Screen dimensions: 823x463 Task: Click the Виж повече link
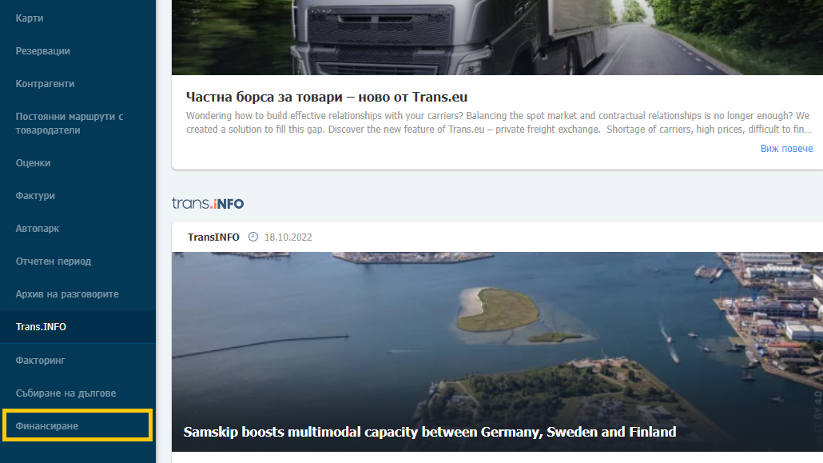786,149
